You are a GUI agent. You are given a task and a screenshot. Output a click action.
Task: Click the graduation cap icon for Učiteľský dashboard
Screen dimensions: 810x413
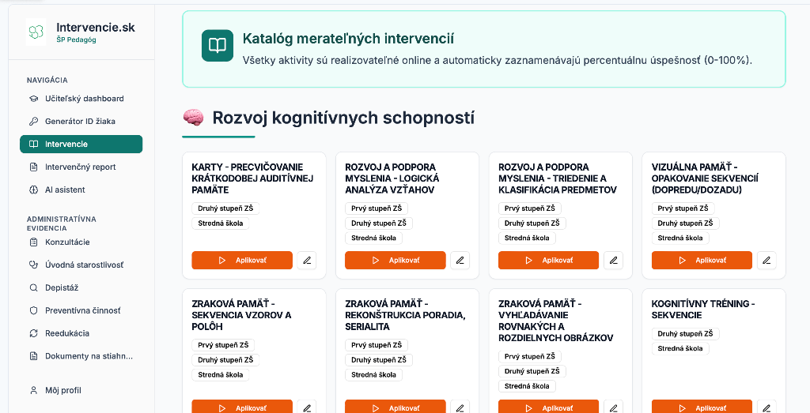(33, 99)
